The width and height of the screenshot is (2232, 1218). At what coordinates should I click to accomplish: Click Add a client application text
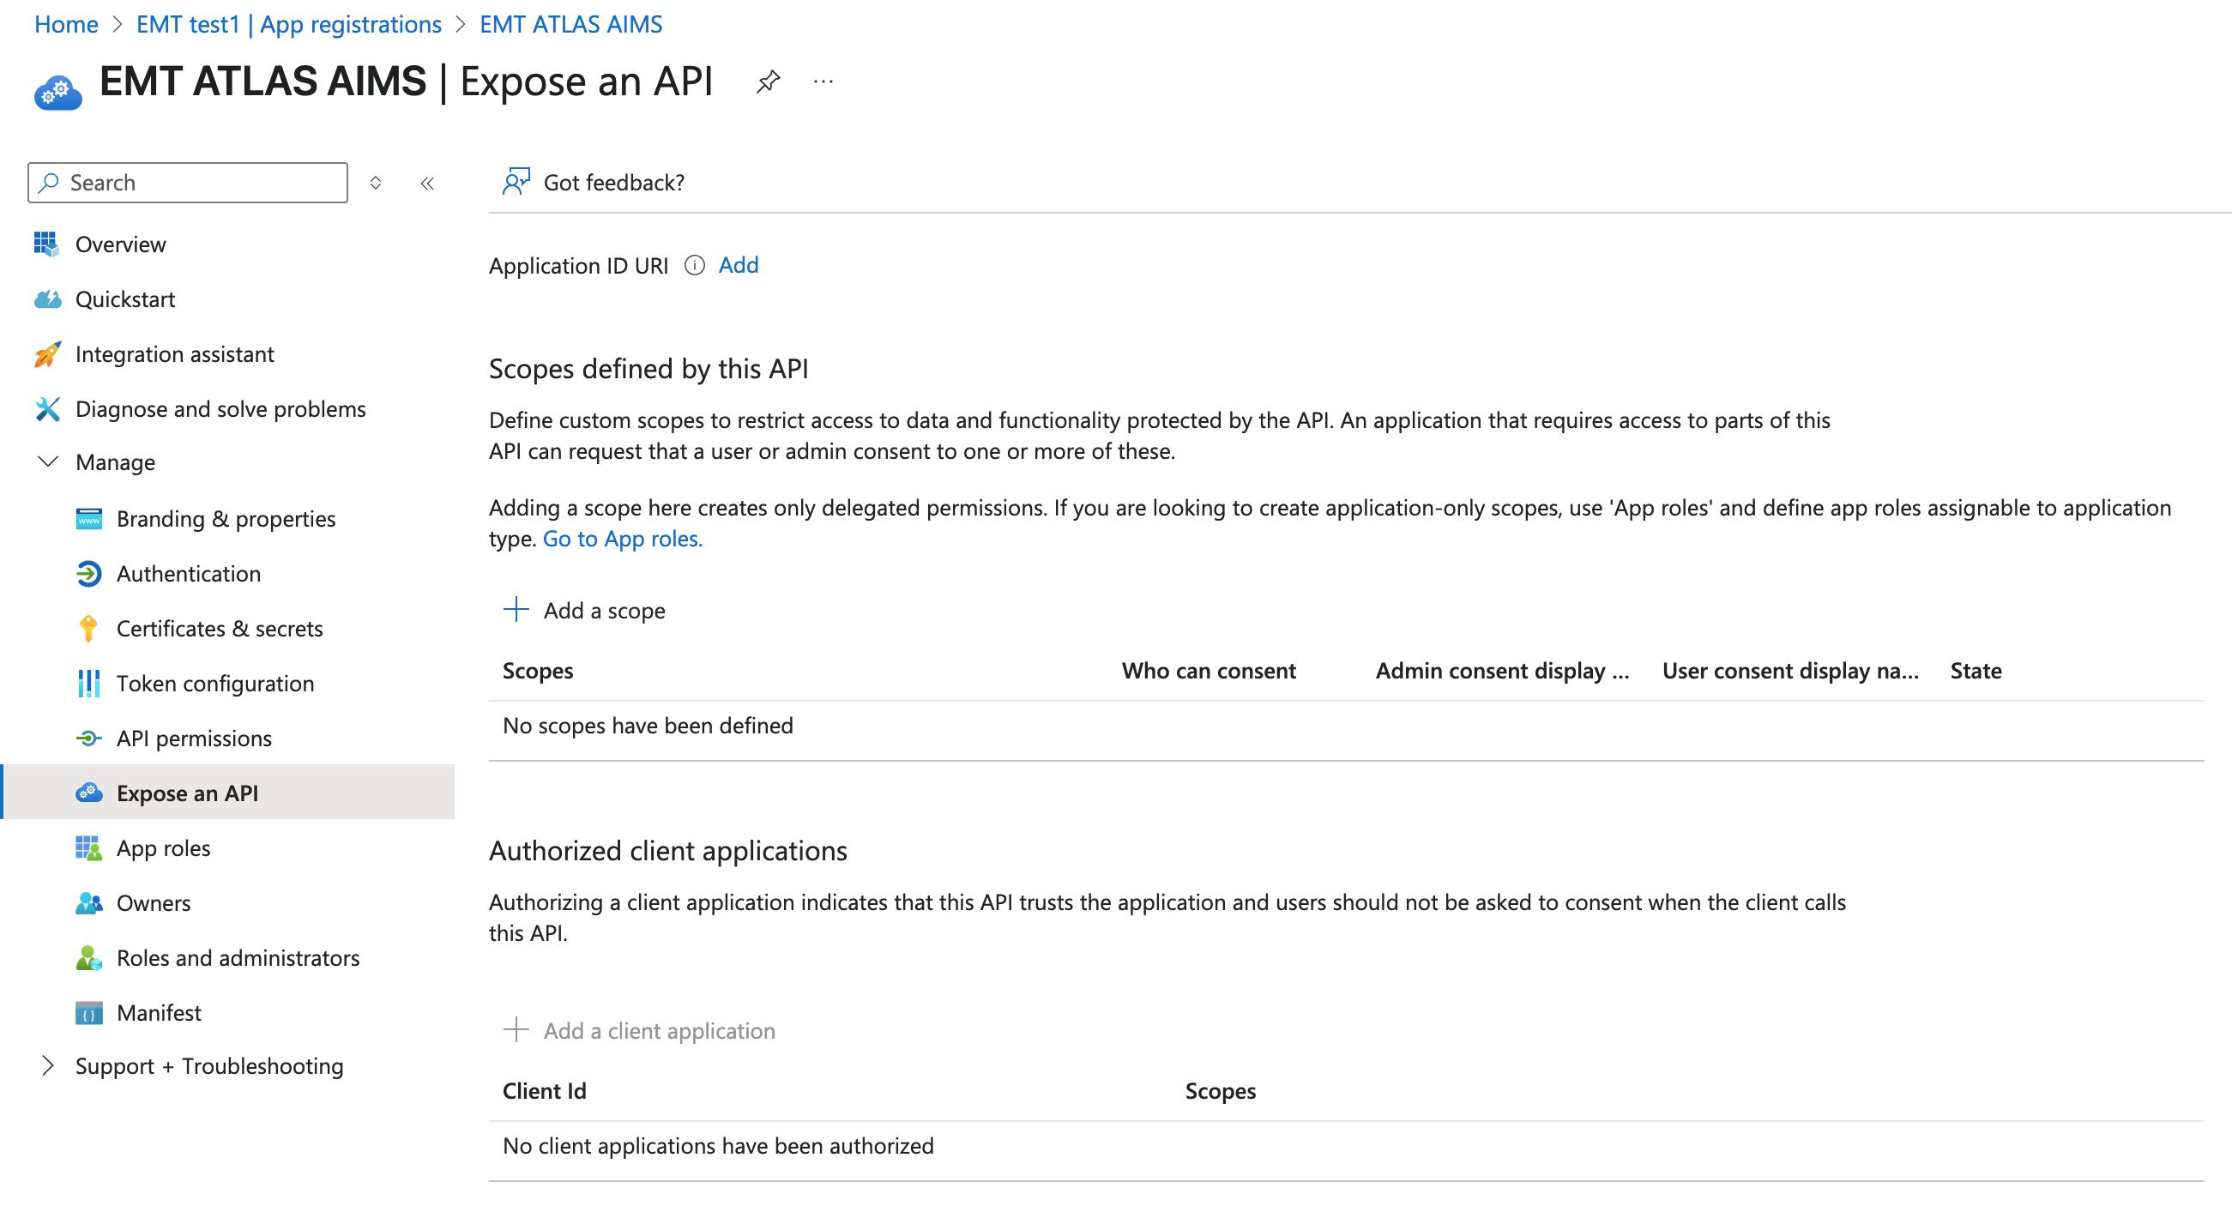[660, 1031]
